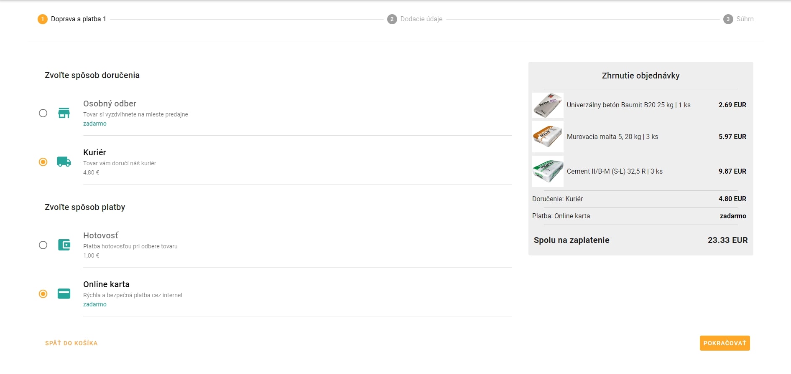
Task: Open the Murovacia malta product thumbnail
Action: [548, 136]
